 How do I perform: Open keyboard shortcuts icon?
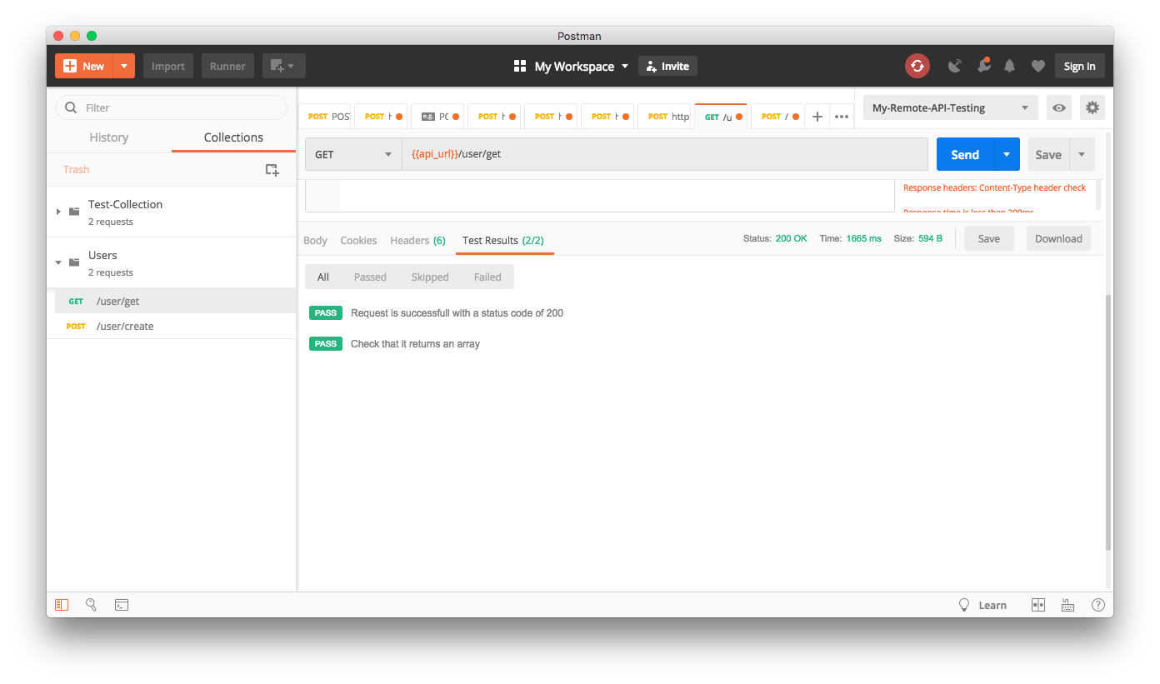[1067, 605]
